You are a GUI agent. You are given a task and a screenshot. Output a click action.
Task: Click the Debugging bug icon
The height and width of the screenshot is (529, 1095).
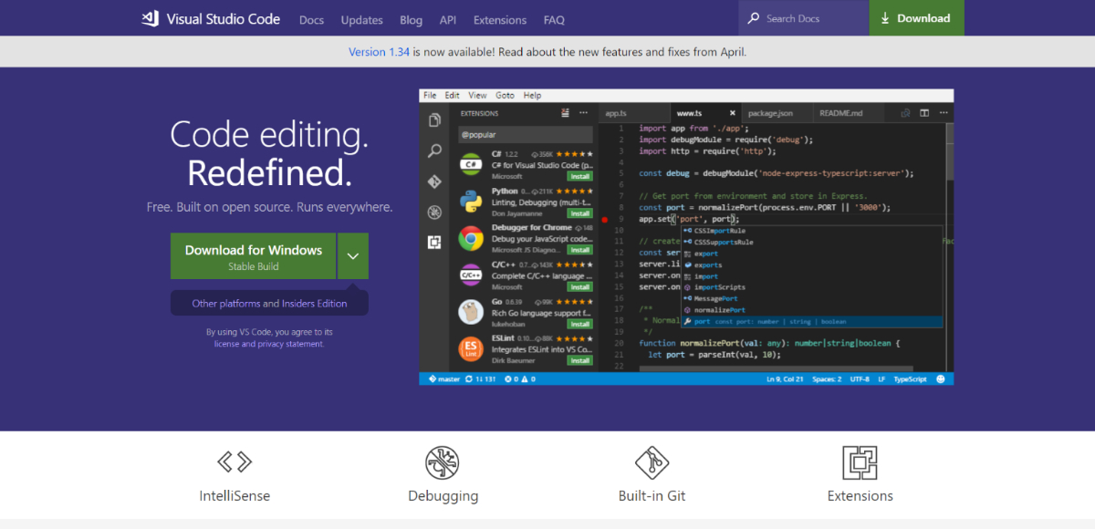pos(443,462)
